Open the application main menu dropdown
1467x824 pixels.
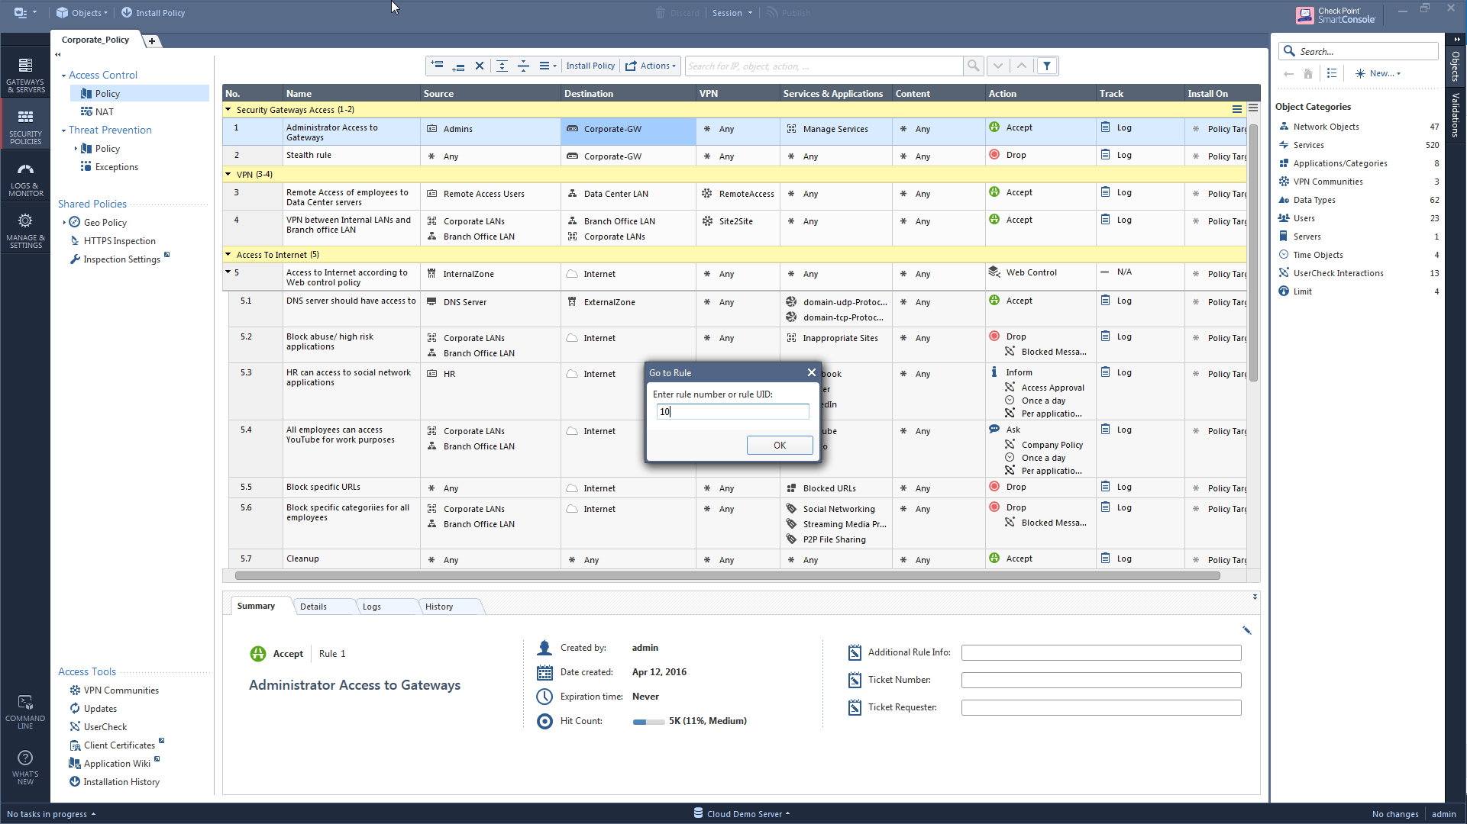(x=24, y=13)
